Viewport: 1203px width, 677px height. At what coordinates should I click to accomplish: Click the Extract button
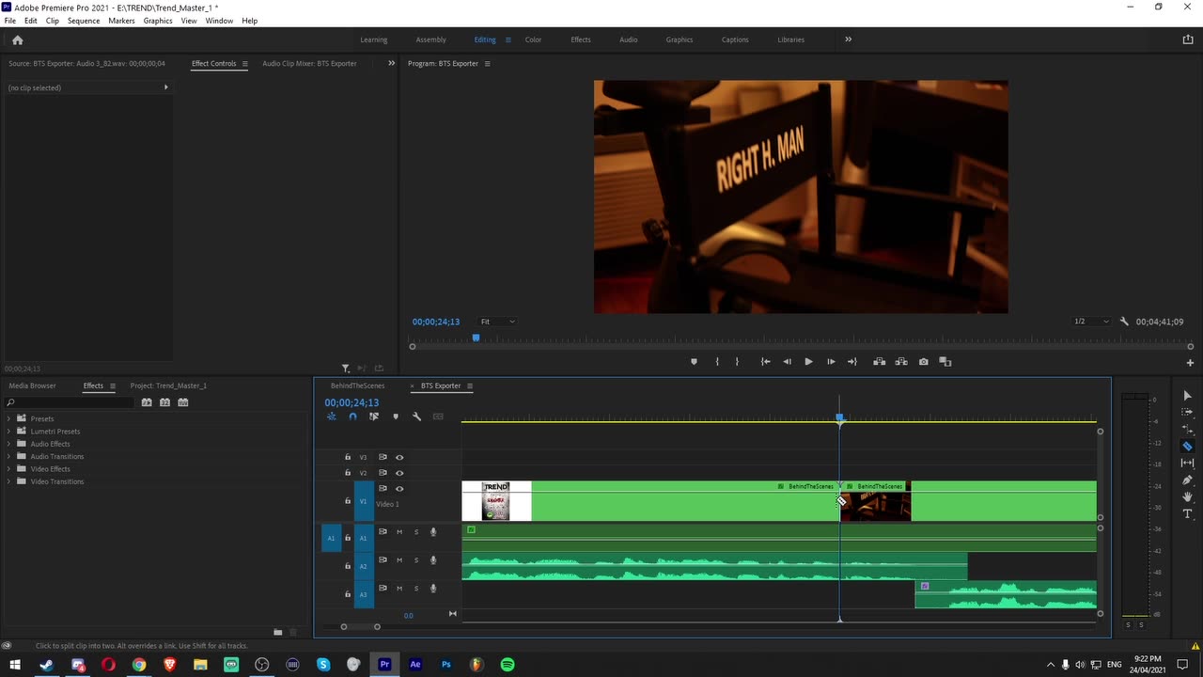(x=901, y=362)
